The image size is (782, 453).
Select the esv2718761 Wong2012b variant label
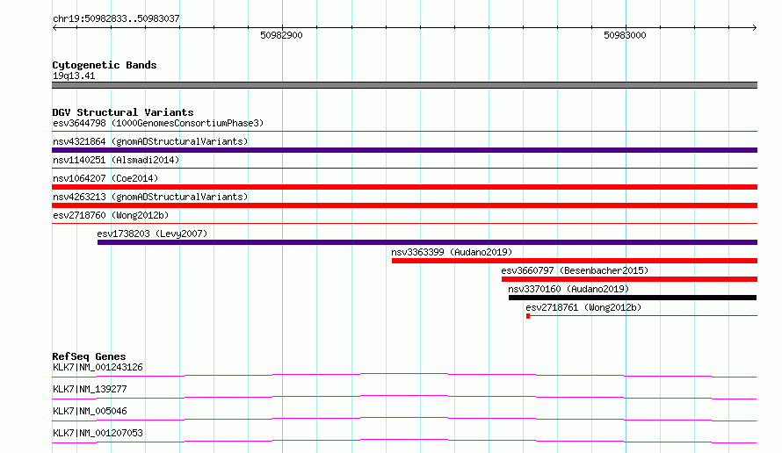click(583, 307)
